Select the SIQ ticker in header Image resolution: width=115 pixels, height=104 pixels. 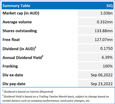click(109, 6)
